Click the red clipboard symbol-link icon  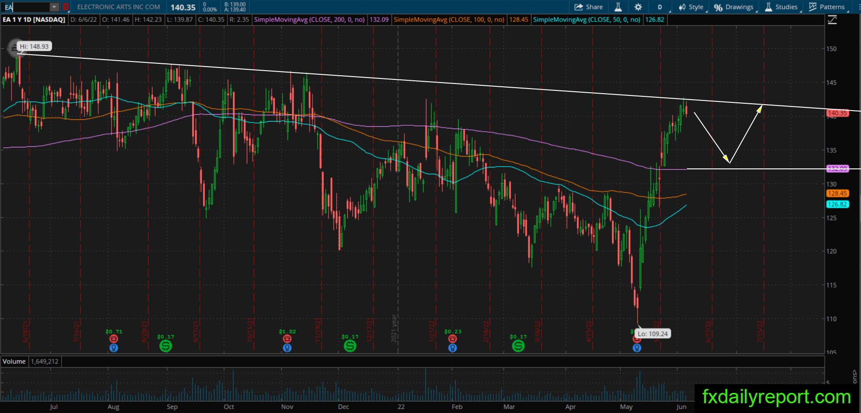coord(66,7)
